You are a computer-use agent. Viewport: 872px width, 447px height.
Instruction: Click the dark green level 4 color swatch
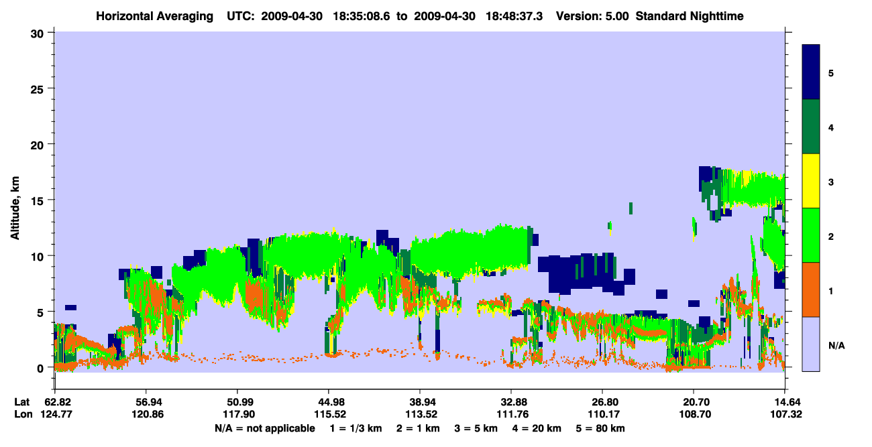[x=811, y=127]
